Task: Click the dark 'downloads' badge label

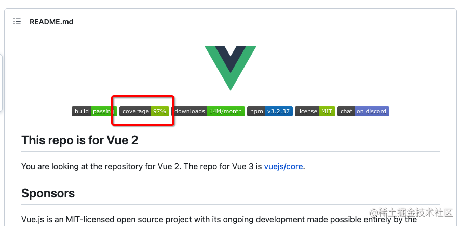Action: click(189, 111)
